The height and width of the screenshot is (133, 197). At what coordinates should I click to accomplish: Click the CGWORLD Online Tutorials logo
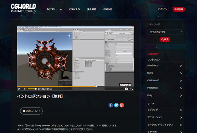pyautogui.click(x=23, y=8)
